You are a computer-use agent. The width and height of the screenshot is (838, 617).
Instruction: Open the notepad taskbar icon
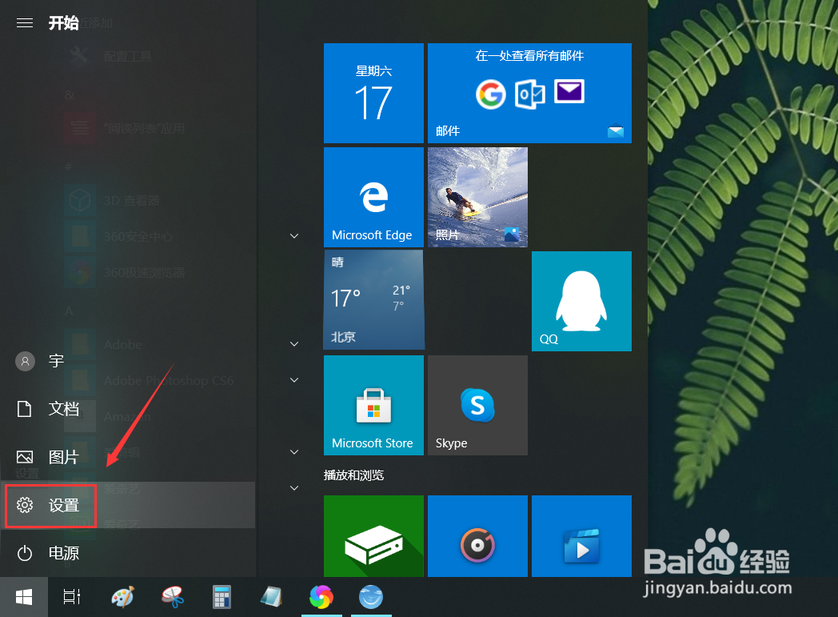click(272, 597)
